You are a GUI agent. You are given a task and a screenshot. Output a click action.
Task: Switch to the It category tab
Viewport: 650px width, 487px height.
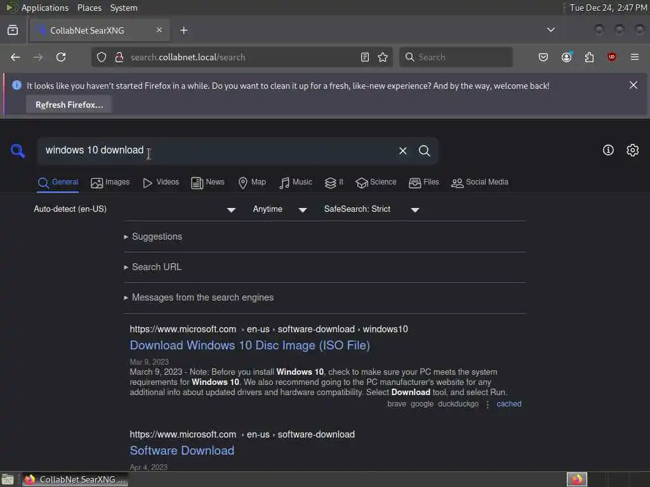[334, 182]
